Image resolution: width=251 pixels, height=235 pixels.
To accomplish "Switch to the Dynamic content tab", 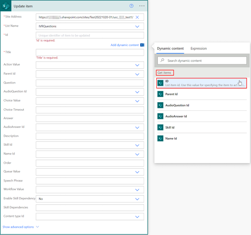I will click(170, 48).
